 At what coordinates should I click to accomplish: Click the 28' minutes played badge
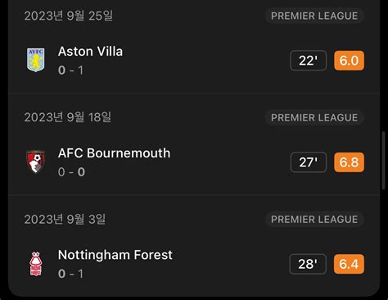pos(308,264)
